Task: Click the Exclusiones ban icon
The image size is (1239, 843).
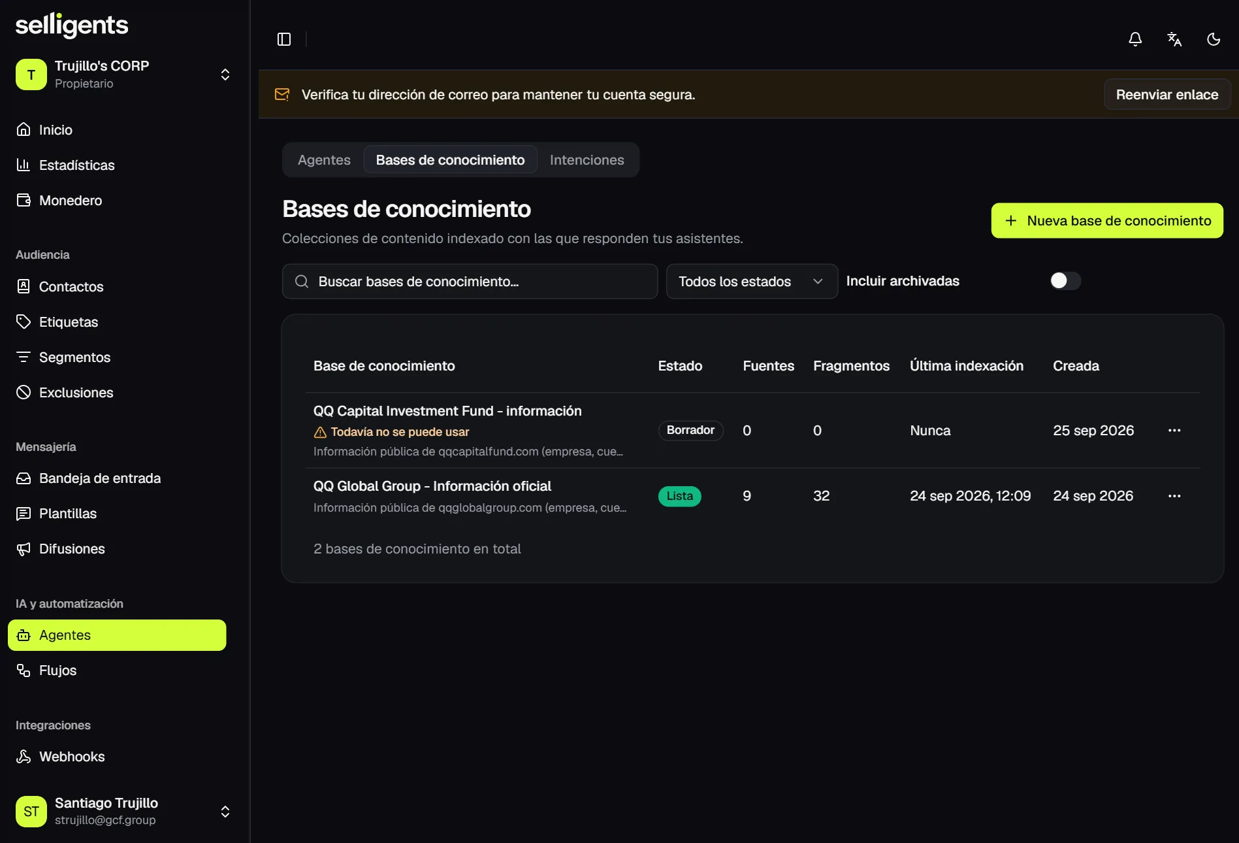Action: [24, 392]
